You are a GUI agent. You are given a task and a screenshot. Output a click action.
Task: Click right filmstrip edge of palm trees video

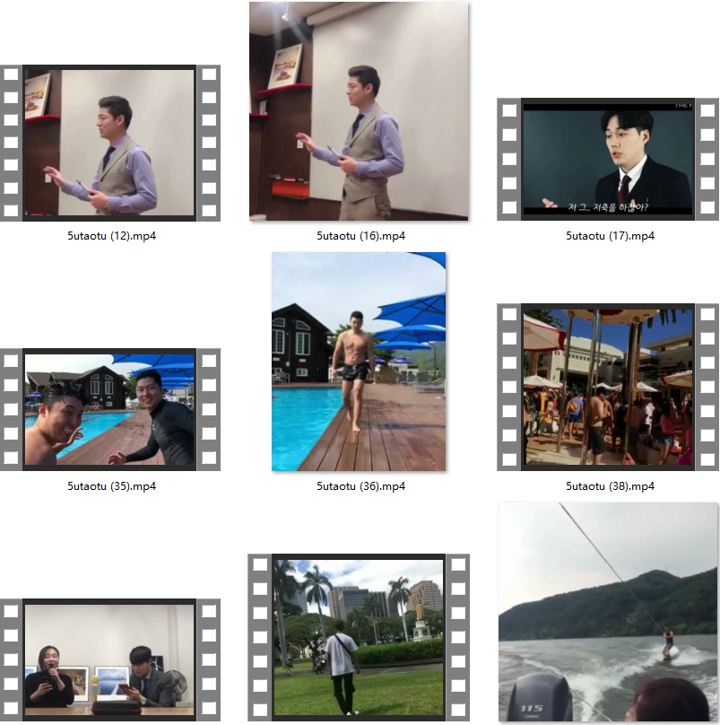(x=458, y=637)
